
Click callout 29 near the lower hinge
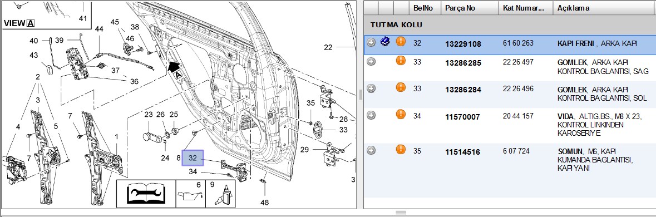304,149
